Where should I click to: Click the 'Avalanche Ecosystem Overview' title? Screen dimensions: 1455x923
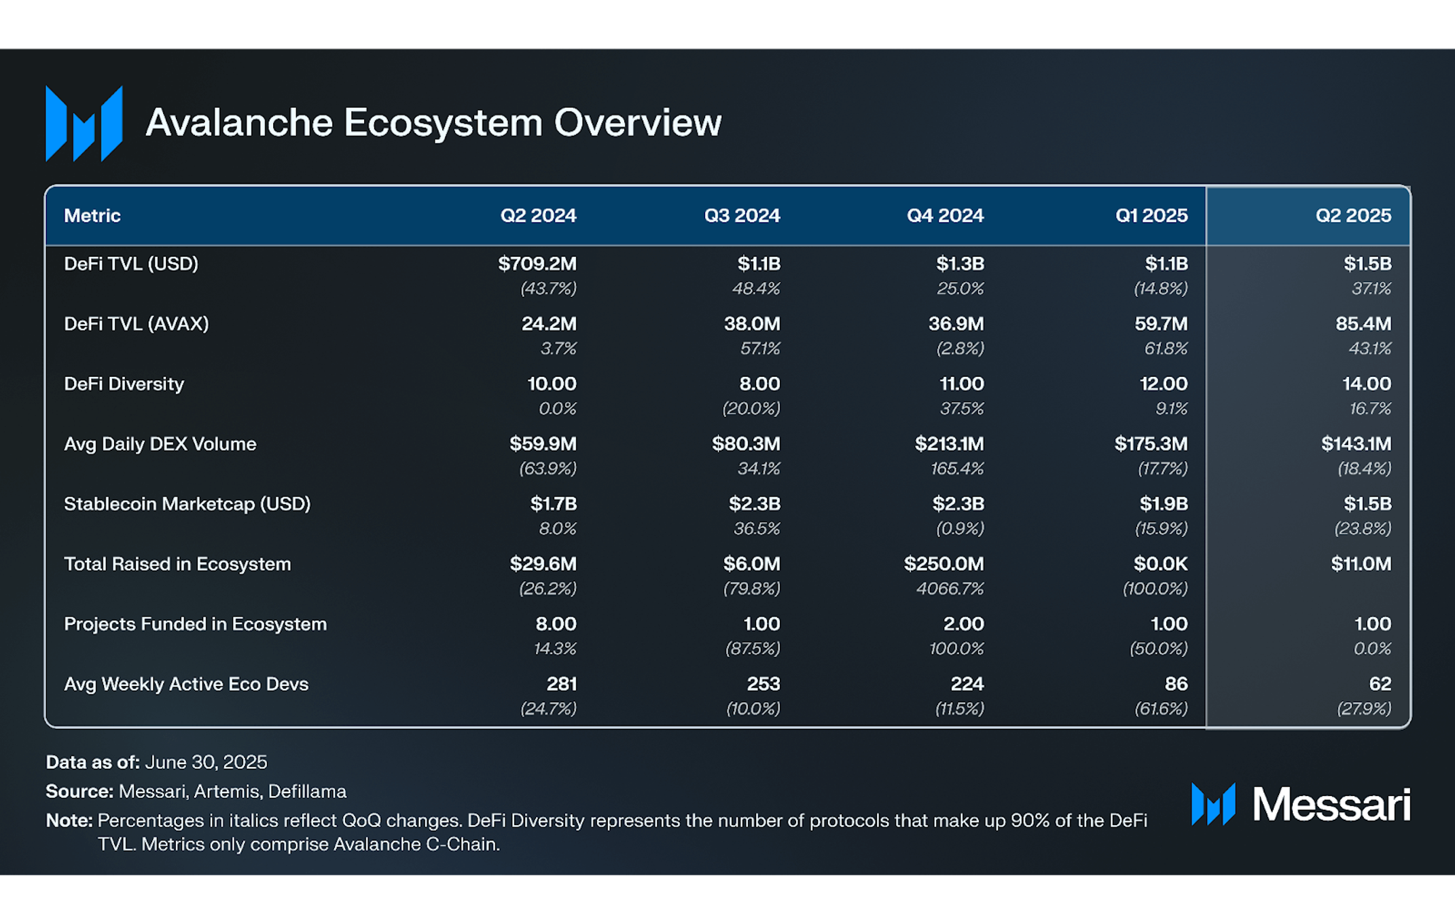(433, 122)
